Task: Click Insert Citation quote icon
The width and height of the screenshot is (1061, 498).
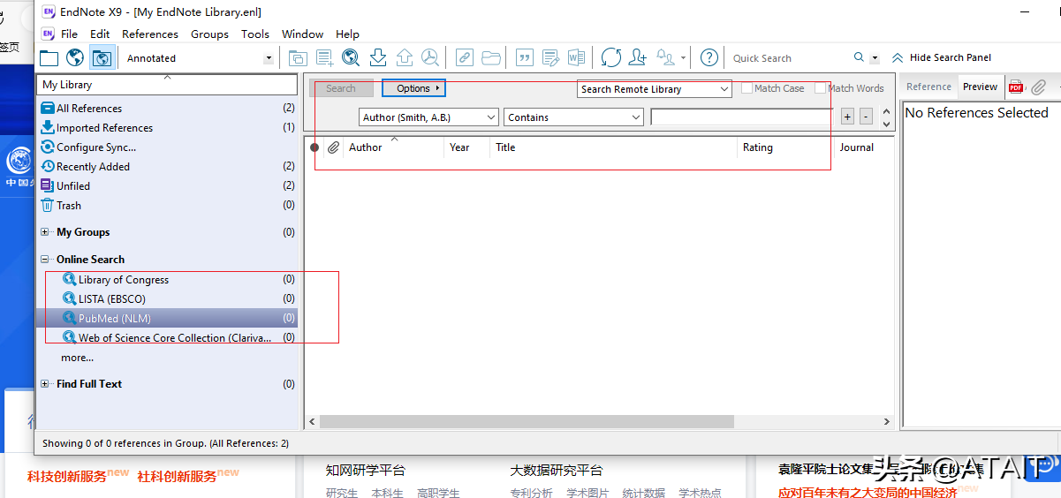Action: pos(525,58)
